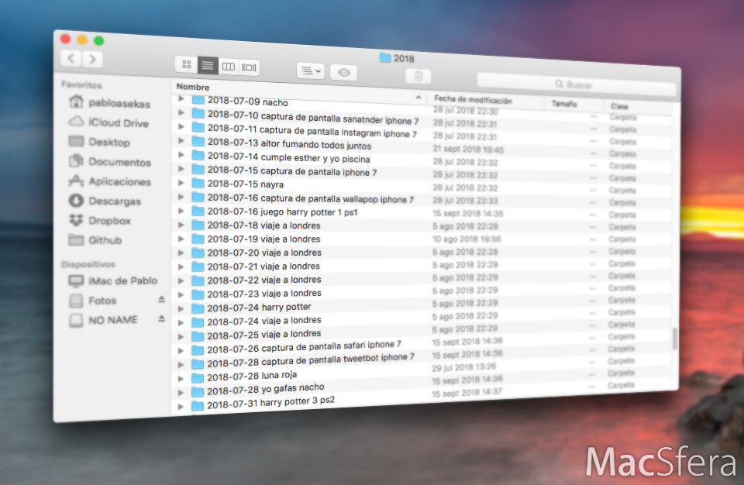The width and height of the screenshot is (744, 485).
Task: Open pabloasekas home in sidebar
Action: [109, 102]
